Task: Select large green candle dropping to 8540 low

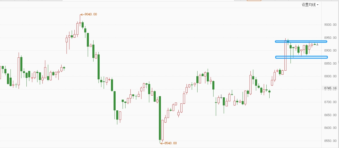Action: 160,118
